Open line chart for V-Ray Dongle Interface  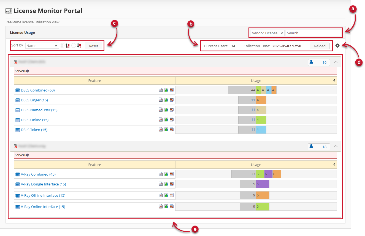161,184
